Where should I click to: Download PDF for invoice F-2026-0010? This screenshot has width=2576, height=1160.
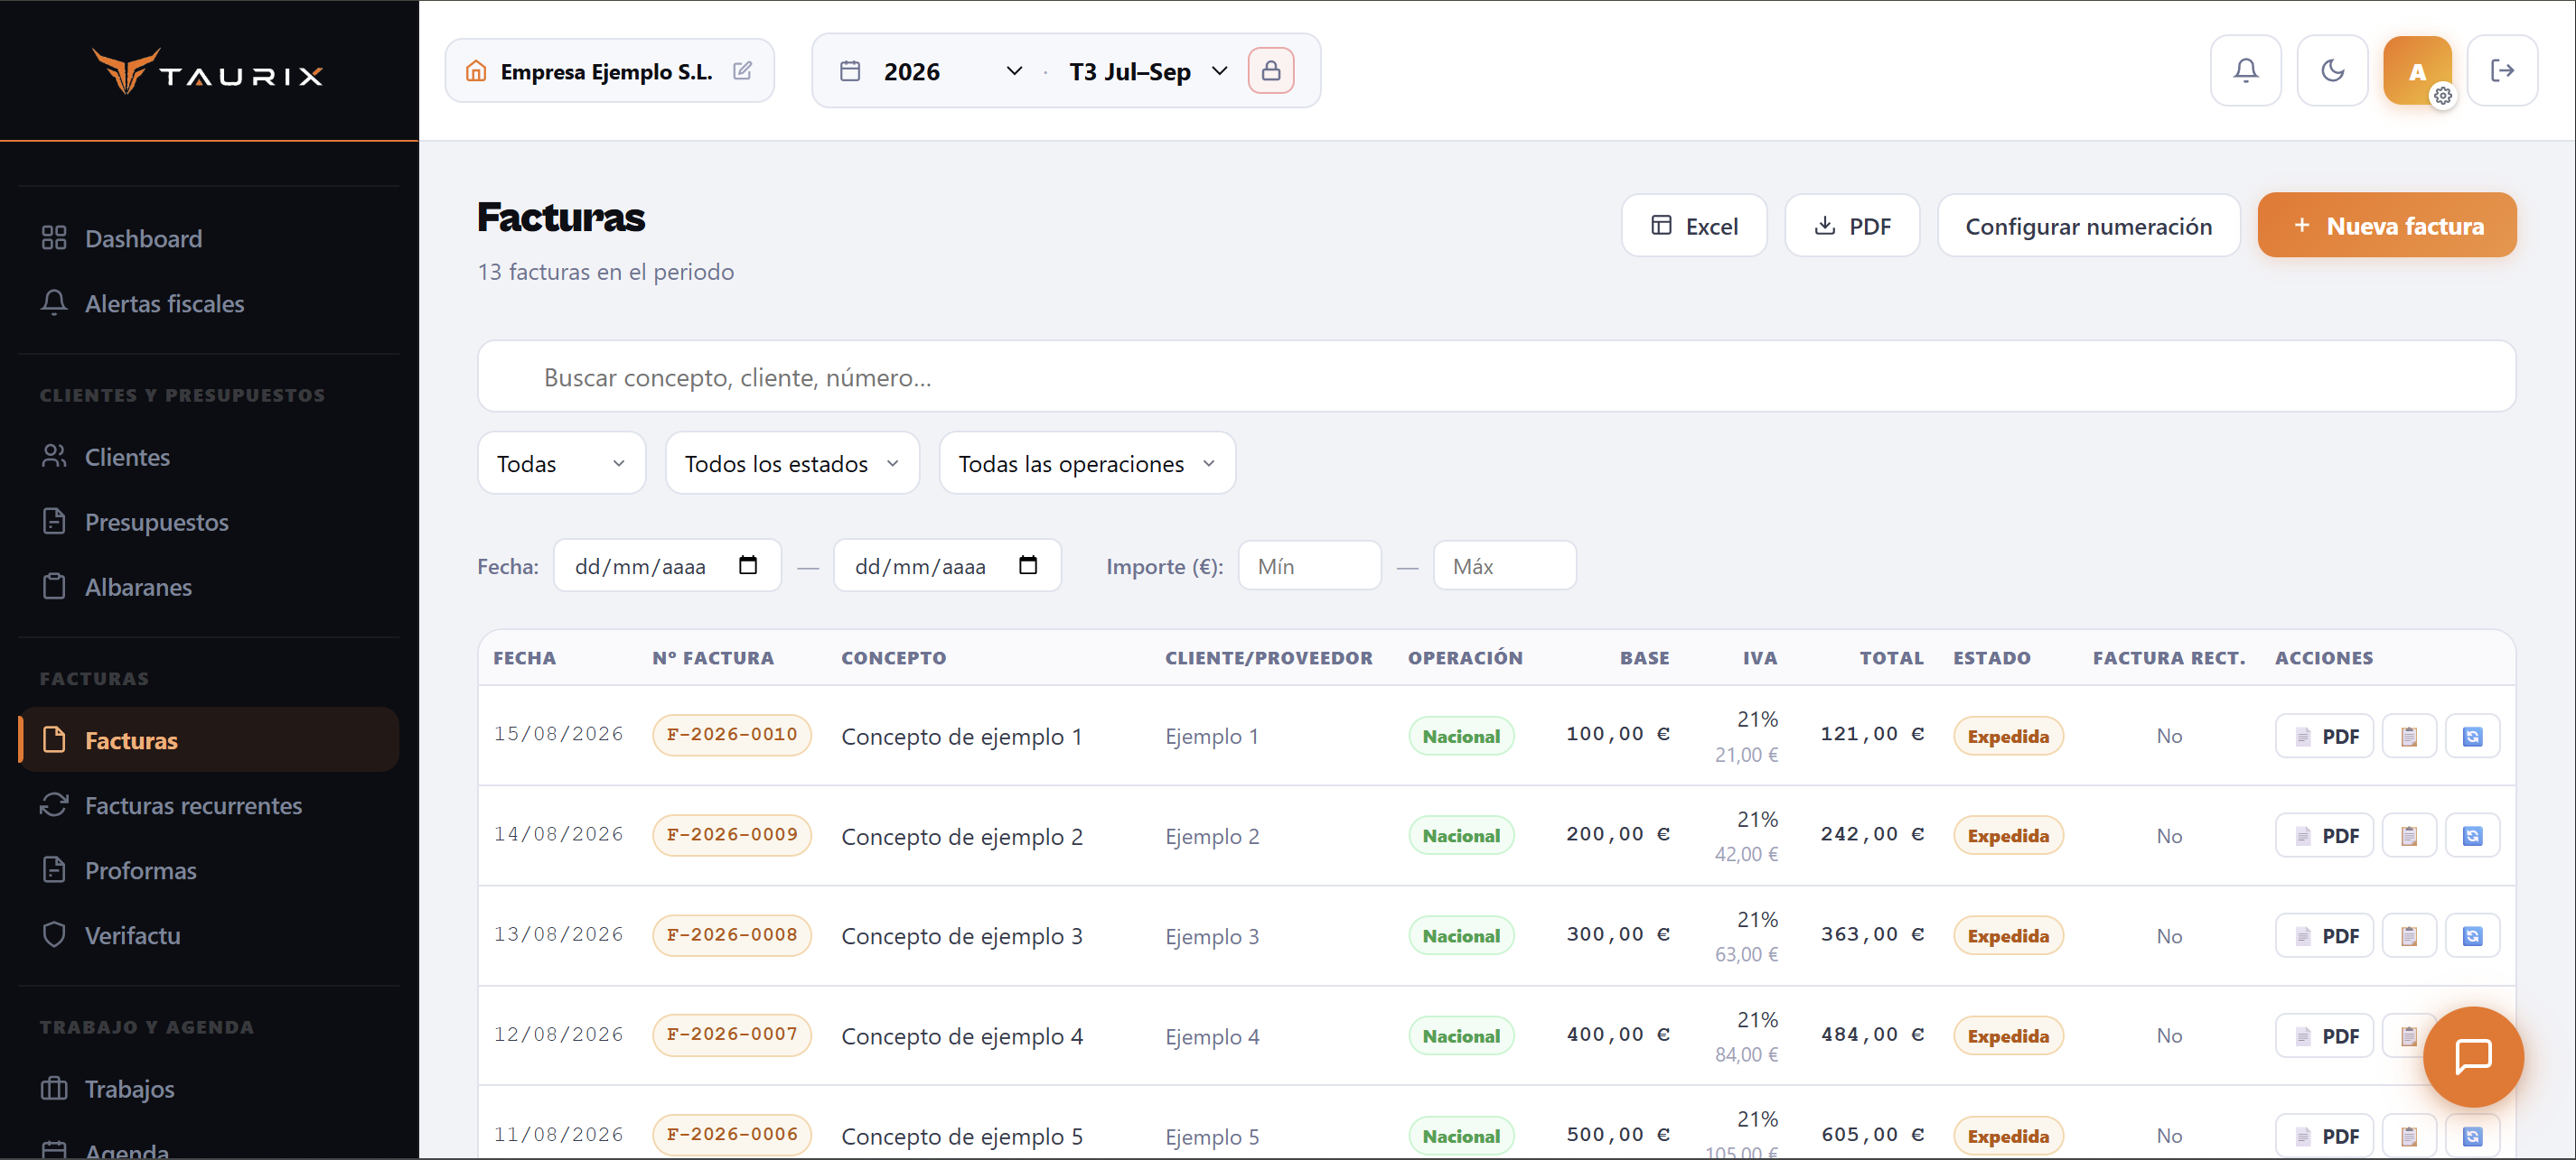point(2324,737)
